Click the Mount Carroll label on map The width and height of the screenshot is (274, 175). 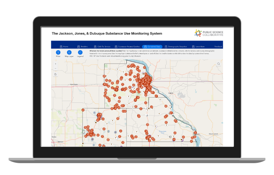click(213, 134)
